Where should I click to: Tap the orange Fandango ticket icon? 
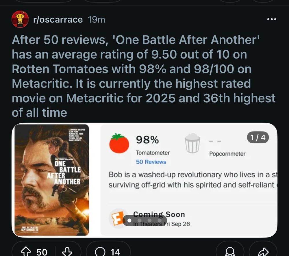tap(118, 218)
